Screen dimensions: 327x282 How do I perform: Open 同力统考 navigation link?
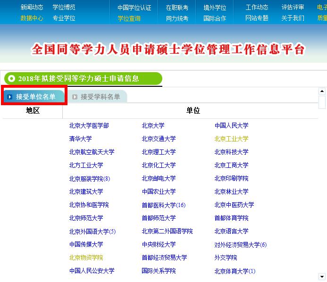pos(177,18)
